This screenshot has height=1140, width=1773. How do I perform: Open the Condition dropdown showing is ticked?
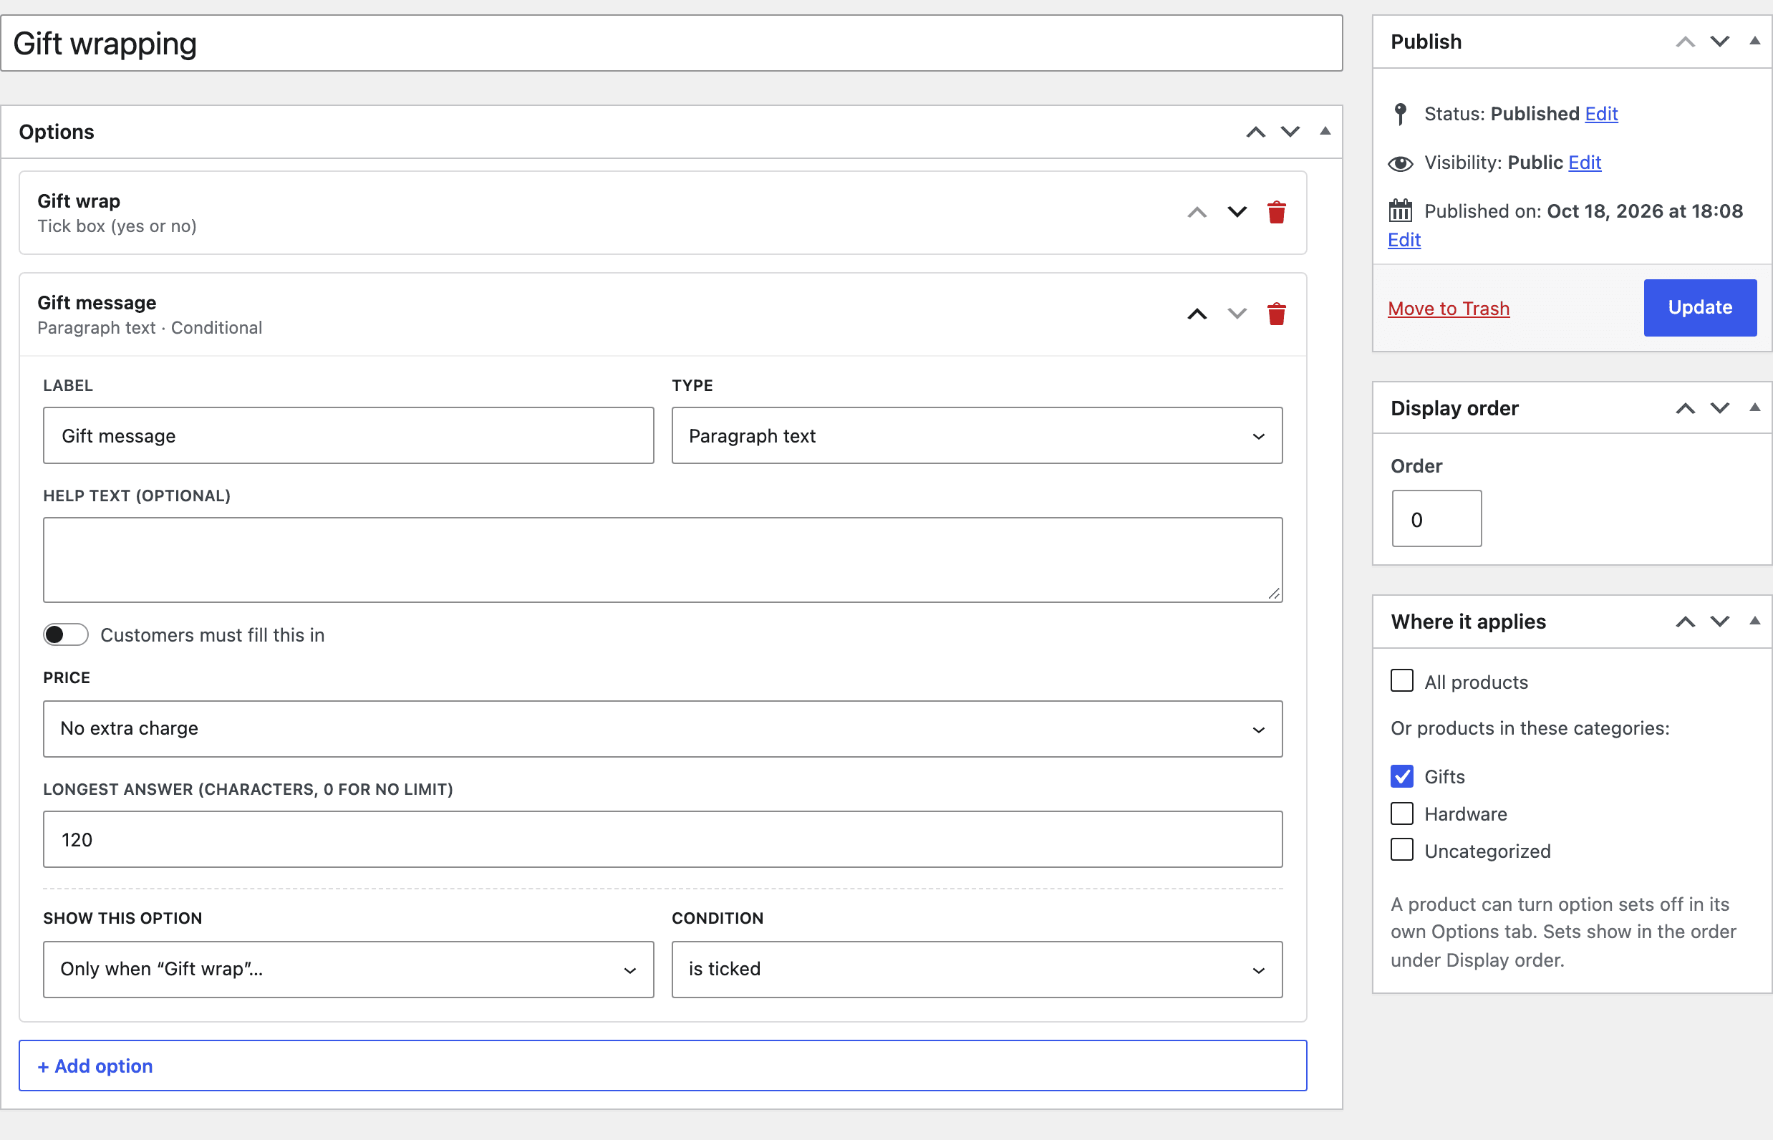[x=977, y=969]
